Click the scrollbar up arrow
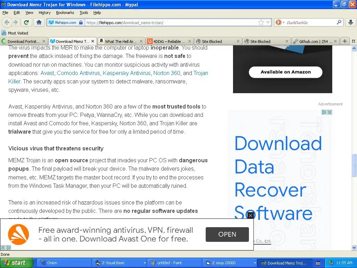This screenshot has width=357, height=268. pyautogui.click(x=354, y=48)
